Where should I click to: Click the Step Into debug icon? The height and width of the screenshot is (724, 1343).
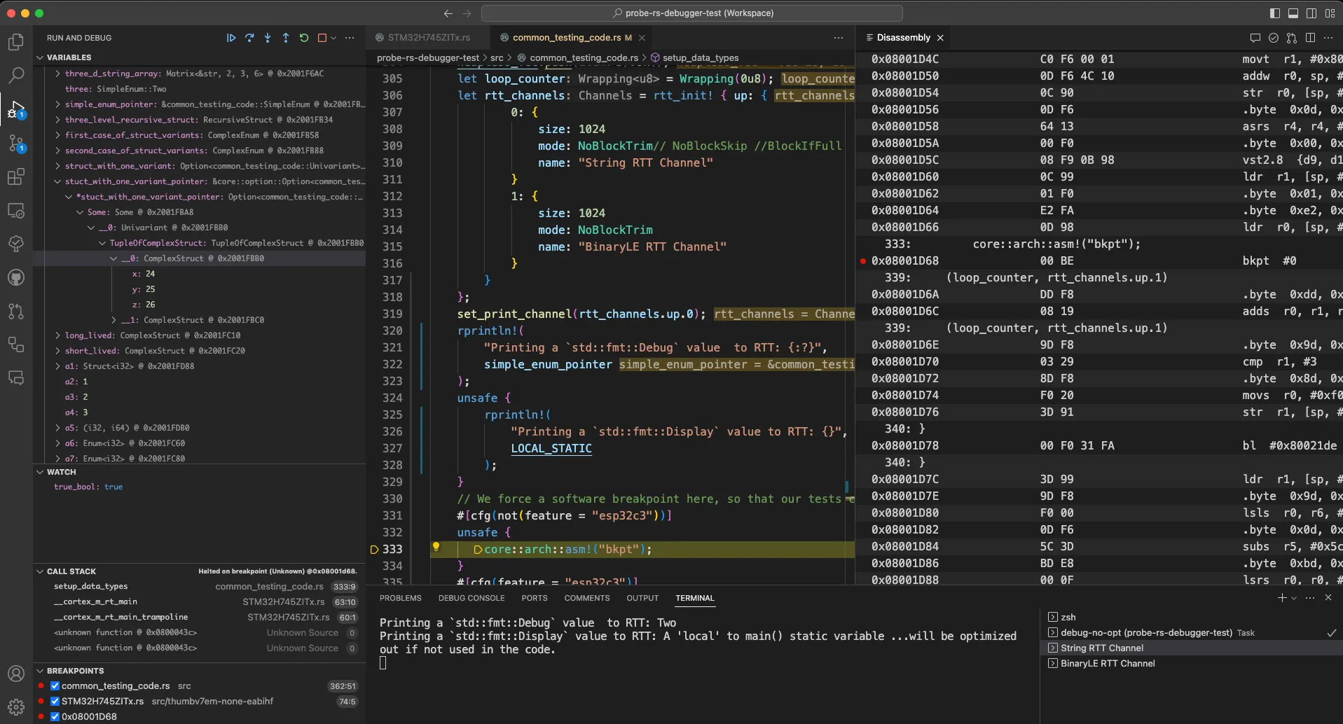click(x=267, y=38)
